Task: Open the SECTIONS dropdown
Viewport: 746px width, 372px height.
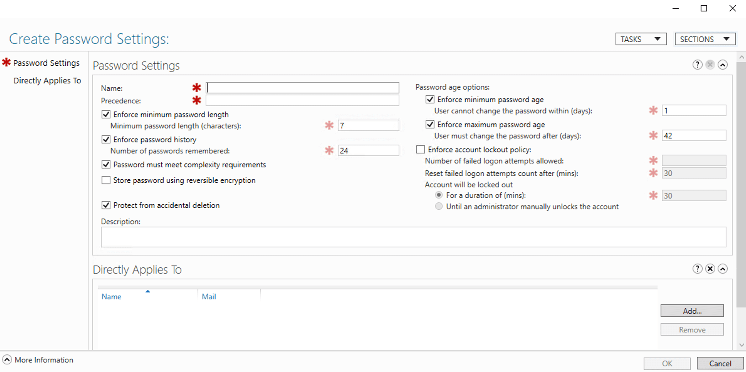Action: tap(705, 39)
